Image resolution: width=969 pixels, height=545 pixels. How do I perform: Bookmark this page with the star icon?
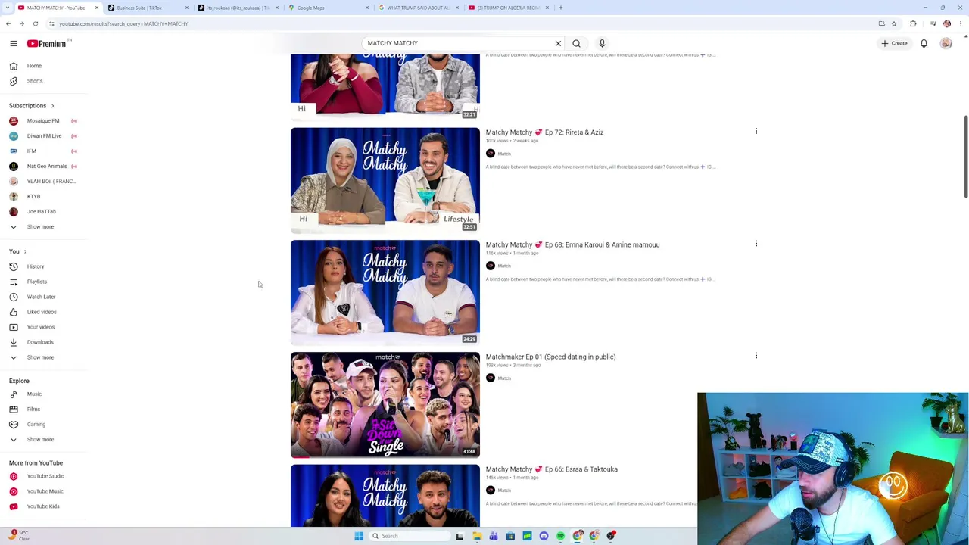point(894,23)
